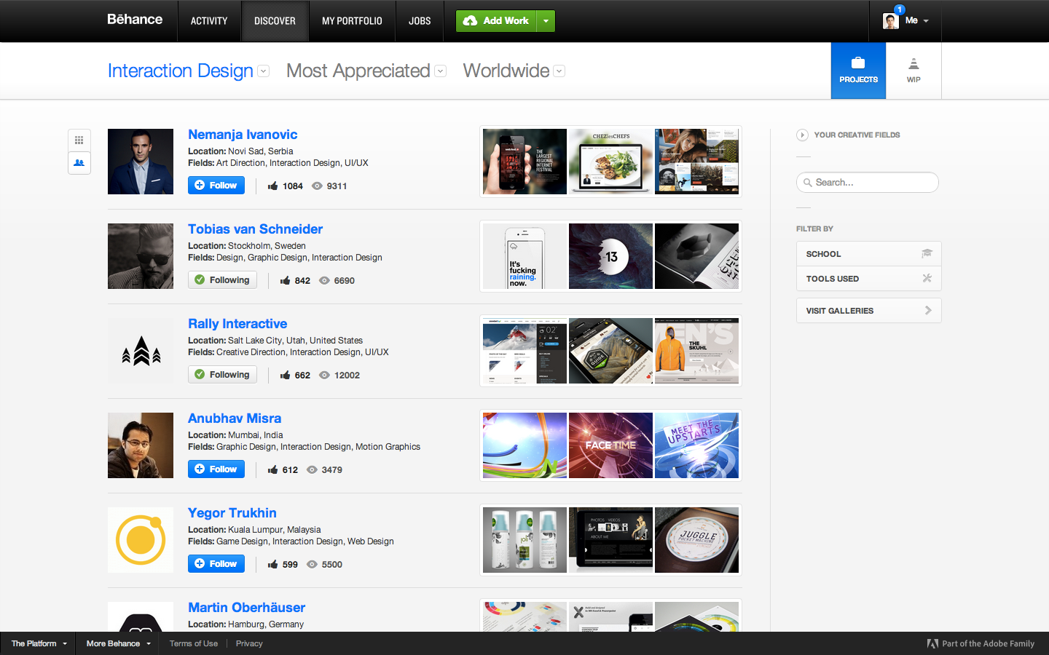Screen dimensions: 1049x655
Task: Click Tools Used wrench icon
Action: pos(927,279)
